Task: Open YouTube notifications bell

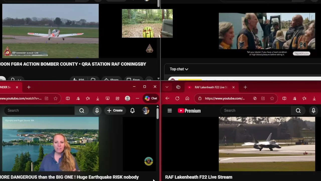Action: (132, 110)
